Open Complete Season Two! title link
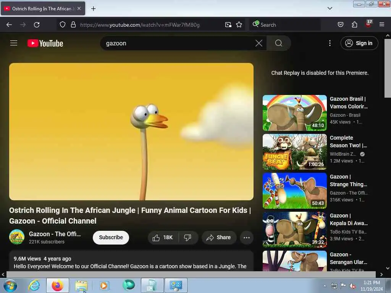The image size is (391, 293). pyautogui.click(x=348, y=142)
